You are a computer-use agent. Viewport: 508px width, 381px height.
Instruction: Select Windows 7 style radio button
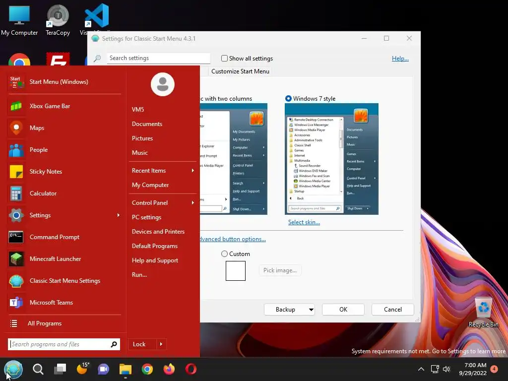[288, 99]
